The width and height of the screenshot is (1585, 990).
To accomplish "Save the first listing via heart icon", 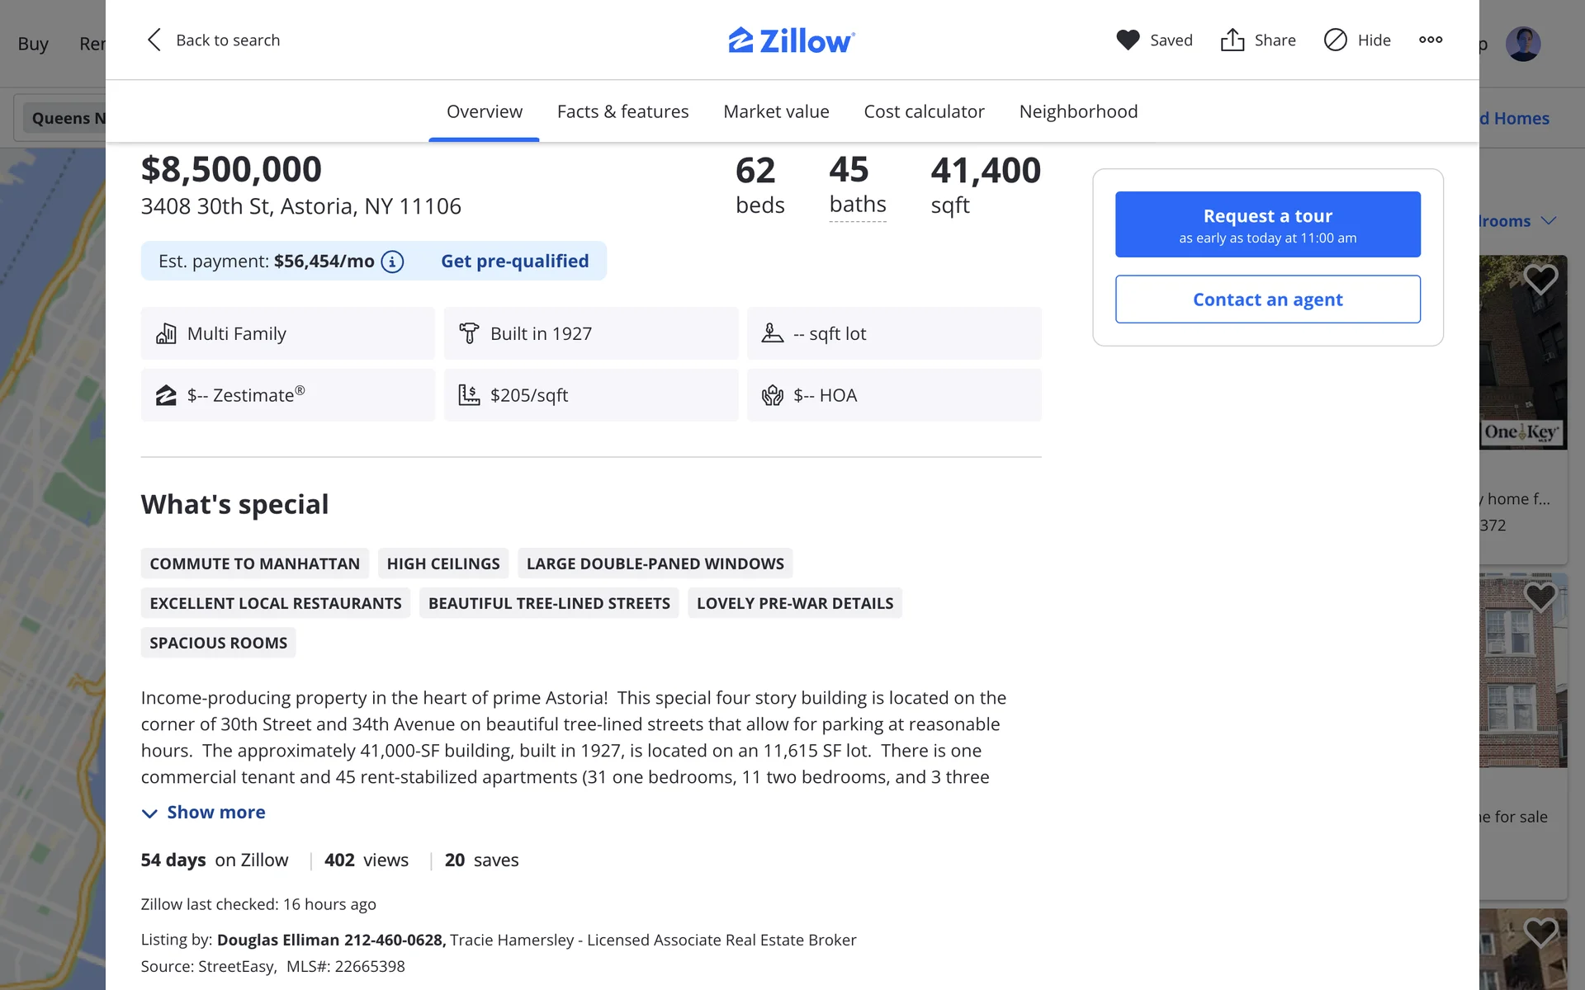I will pos(1540,279).
